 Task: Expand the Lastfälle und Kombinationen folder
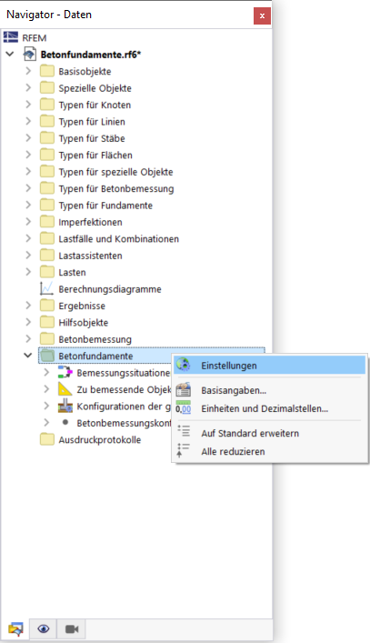(x=28, y=238)
